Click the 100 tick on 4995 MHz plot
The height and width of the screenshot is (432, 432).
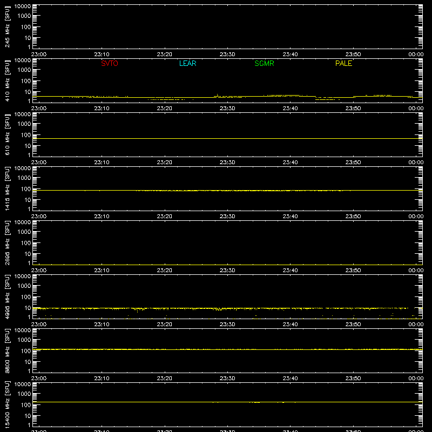tap(26, 297)
